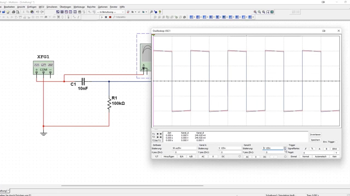Click the print icon in toolbar
This screenshot has height=196, width=350.
click(13, 12)
